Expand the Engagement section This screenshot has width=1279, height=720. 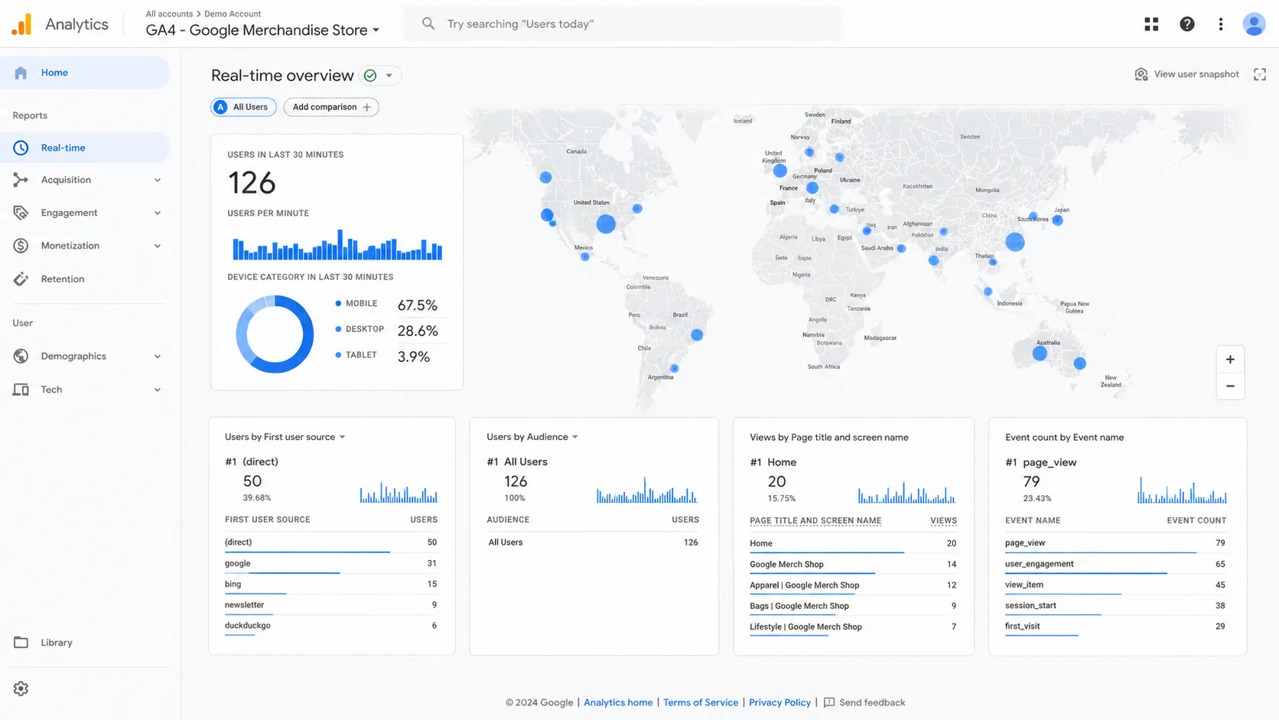[x=158, y=213]
